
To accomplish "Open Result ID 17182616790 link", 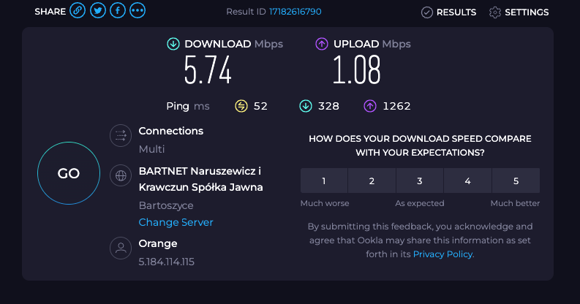I will pos(295,12).
